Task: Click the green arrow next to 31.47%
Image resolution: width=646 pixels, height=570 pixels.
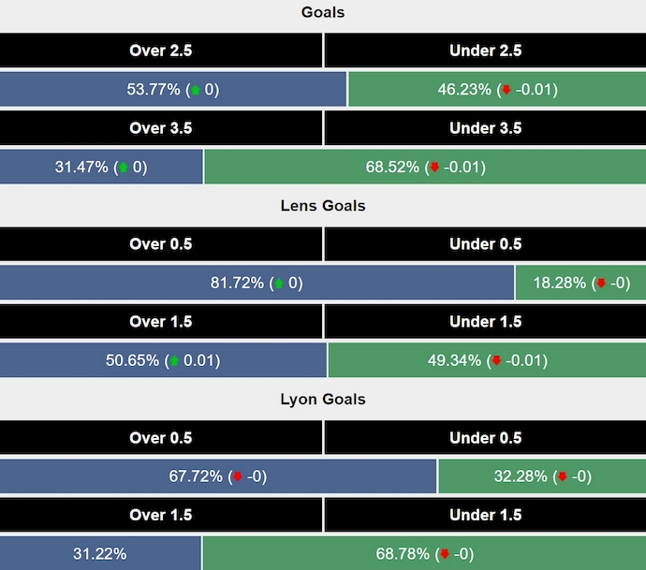Action: [125, 168]
